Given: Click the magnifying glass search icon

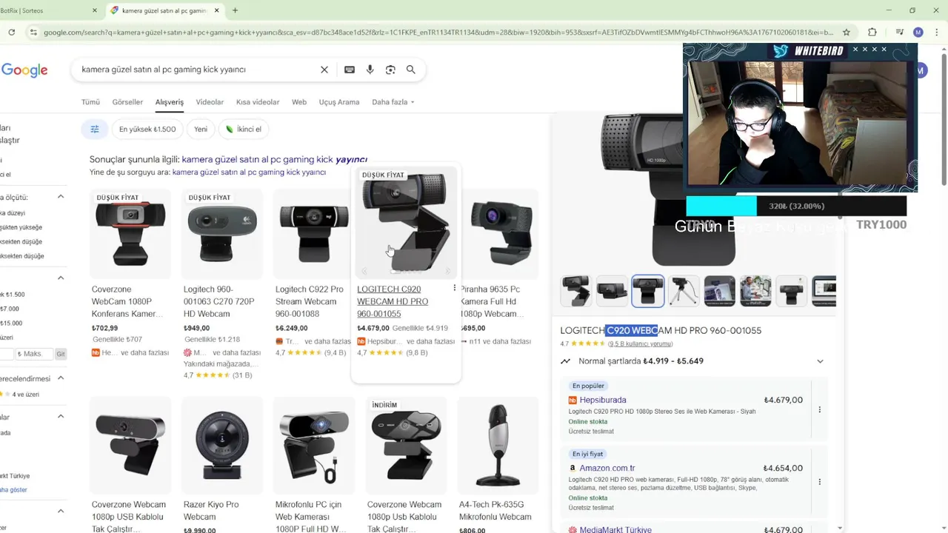Looking at the screenshot, I should point(411,70).
